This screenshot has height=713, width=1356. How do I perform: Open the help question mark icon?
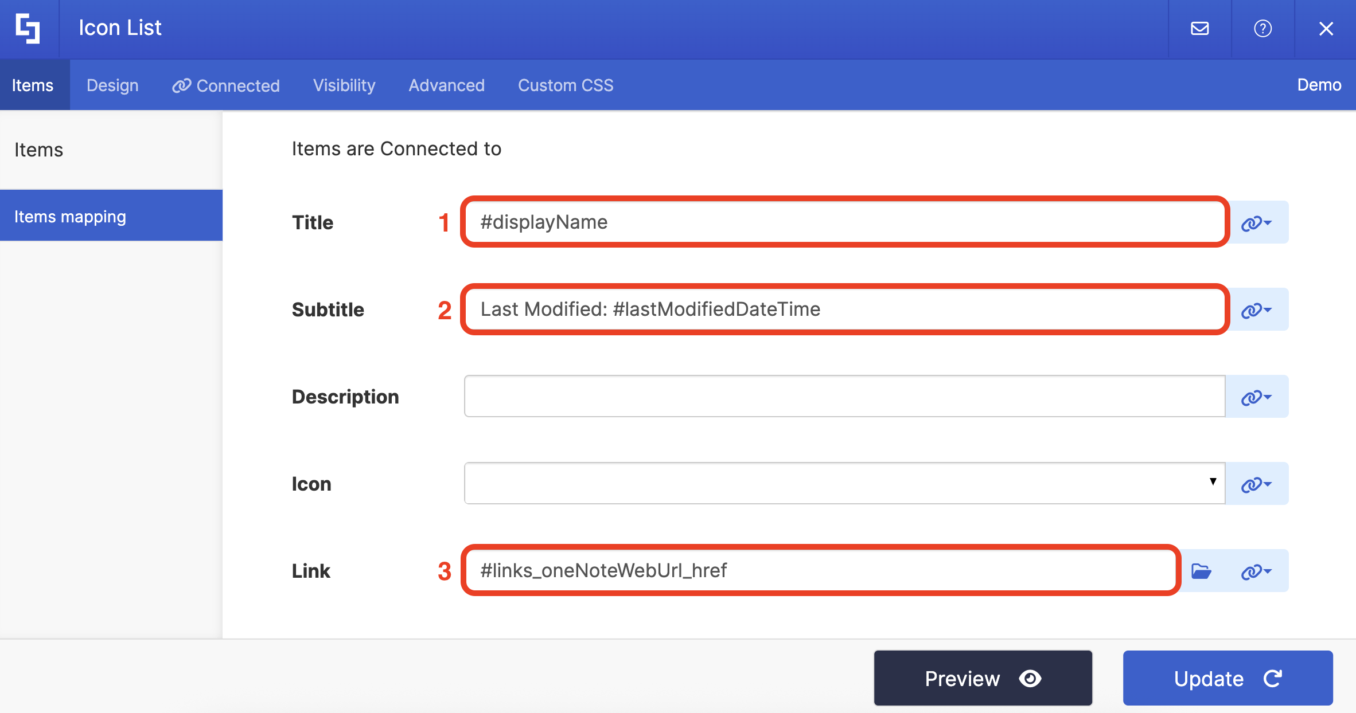click(x=1263, y=28)
